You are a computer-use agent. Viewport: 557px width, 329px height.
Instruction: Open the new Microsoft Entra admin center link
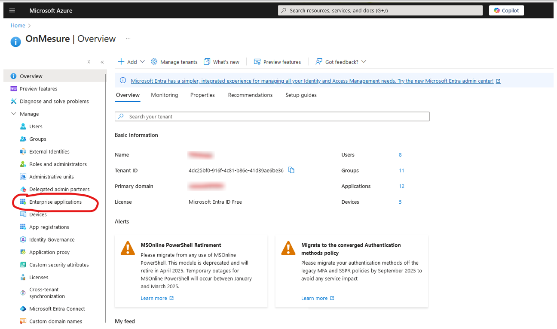point(316,81)
